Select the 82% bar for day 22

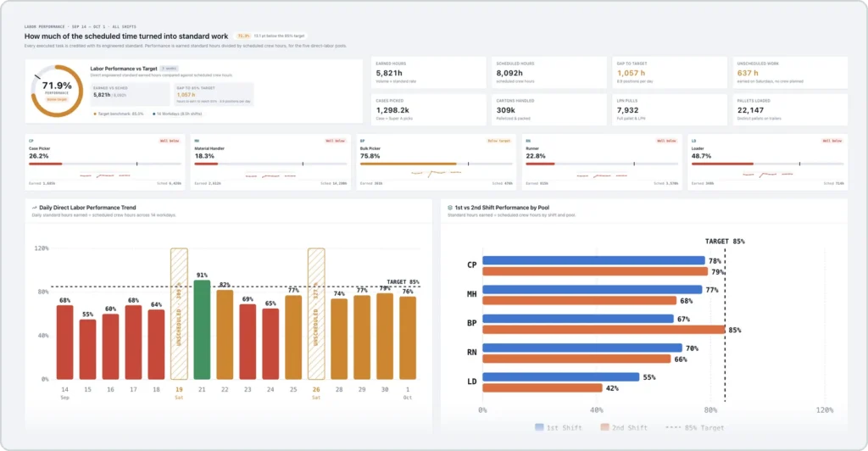click(225, 335)
